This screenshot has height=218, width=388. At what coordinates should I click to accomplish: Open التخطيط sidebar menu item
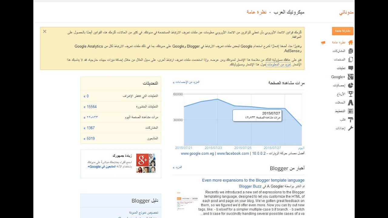tap(340, 111)
